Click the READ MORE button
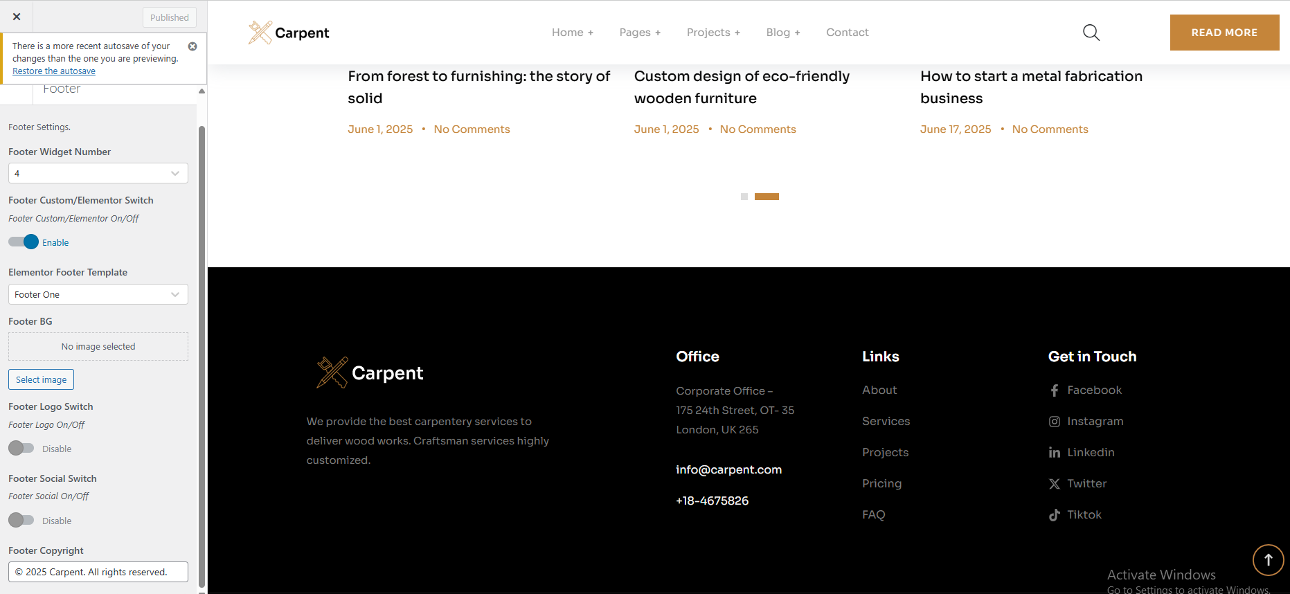Viewport: 1290px width, 594px height. tap(1224, 33)
